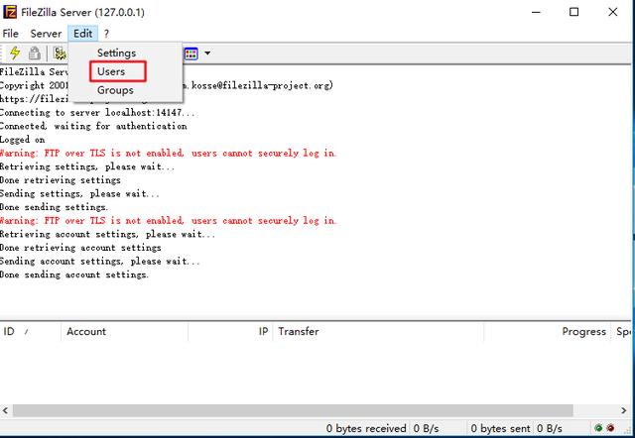Choose Groups from Edit menu
This screenshot has width=635, height=438.
(x=115, y=90)
